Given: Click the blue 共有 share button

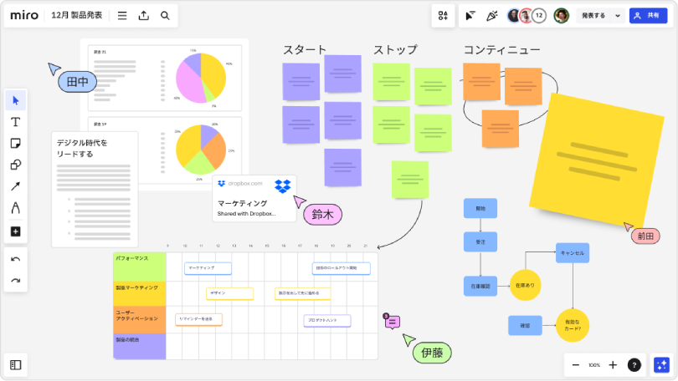Looking at the screenshot, I should pos(648,16).
